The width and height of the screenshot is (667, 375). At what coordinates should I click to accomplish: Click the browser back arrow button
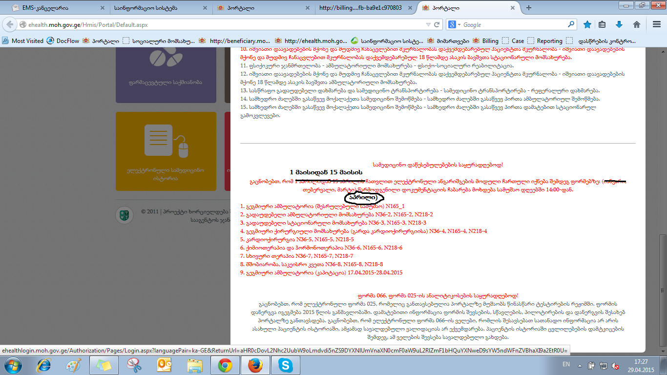pyautogui.click(x=10, y=25)
